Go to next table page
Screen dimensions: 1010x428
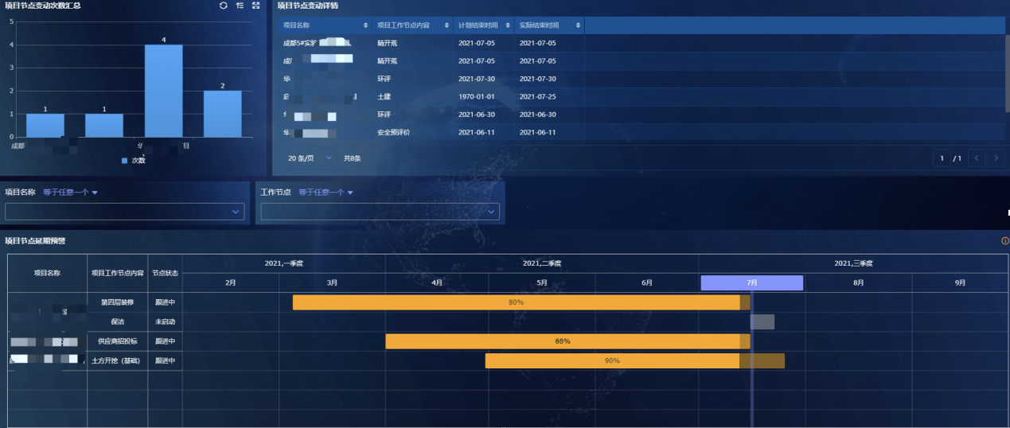pyautogui.click(x=996, y=158)
